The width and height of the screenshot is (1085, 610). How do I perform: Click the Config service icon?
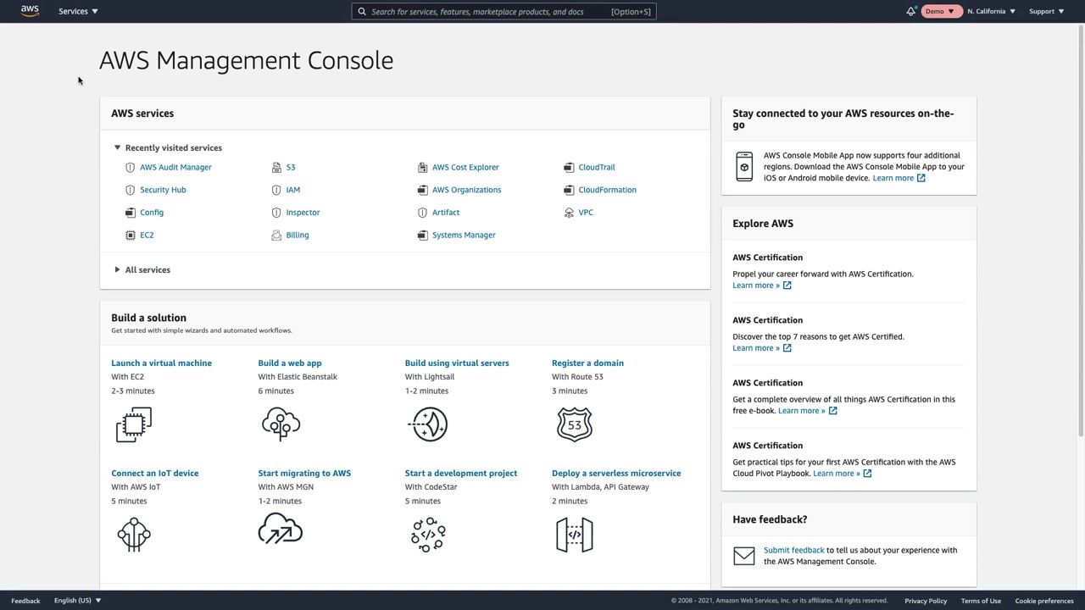[x=130, y=213]
